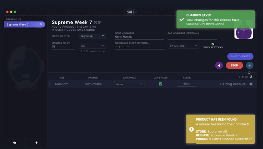This screenshot has width=263, height=149.
Task: Click the rewind double-arrow icon in sidebar footer
Action: point(14,143)
